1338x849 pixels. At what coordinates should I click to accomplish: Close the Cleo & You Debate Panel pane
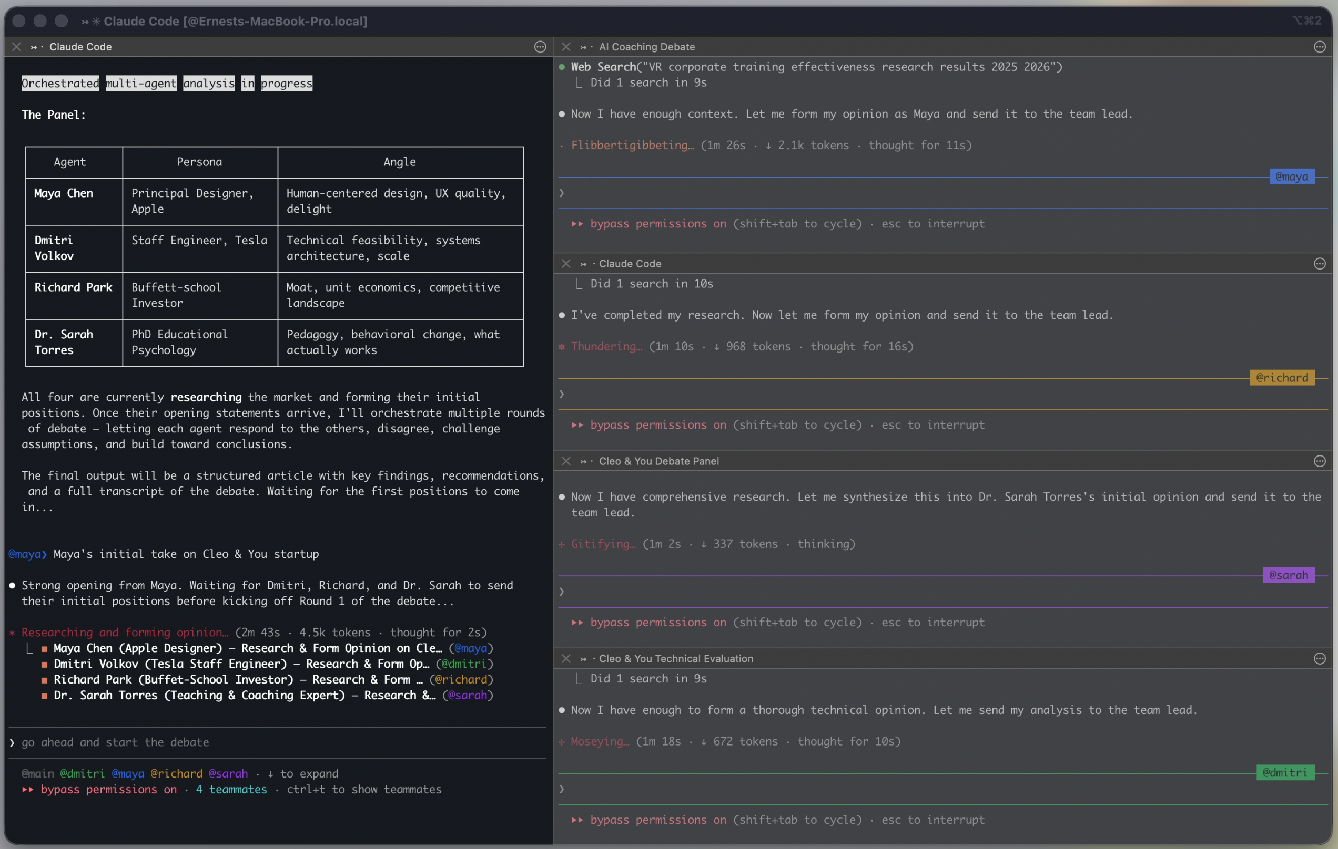coord(565,461)
